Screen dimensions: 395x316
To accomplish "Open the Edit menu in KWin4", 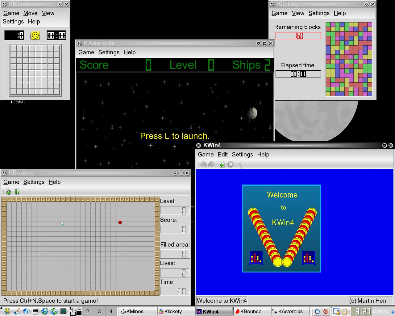I will point(222,155).
